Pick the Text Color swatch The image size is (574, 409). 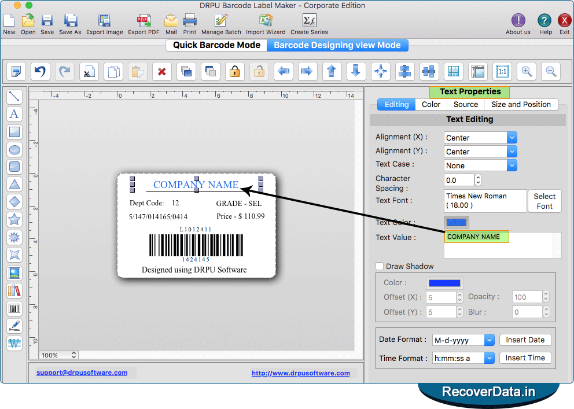(x=456, y=222)
